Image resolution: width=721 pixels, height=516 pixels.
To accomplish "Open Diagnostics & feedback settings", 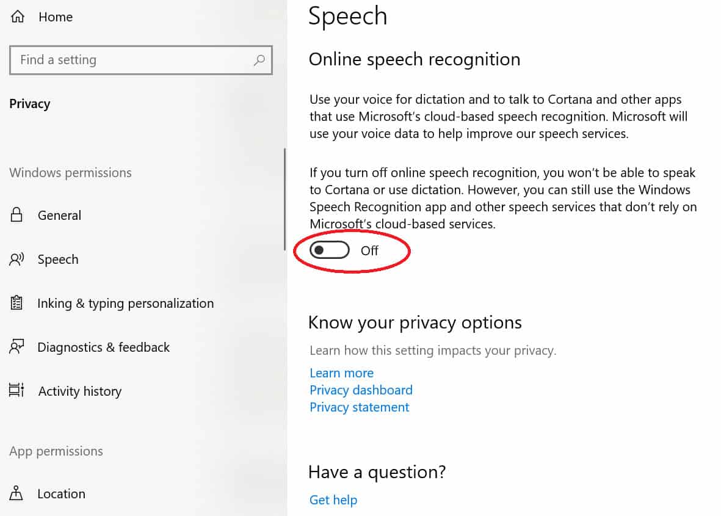I will 103,347.
